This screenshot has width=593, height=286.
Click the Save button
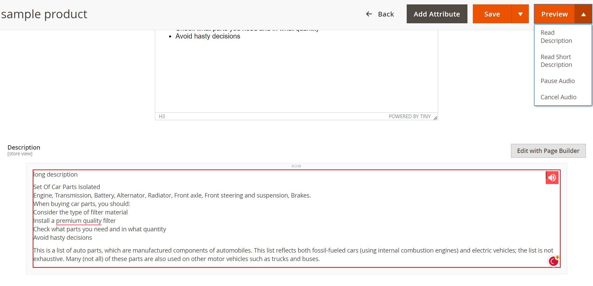[492, 14]
